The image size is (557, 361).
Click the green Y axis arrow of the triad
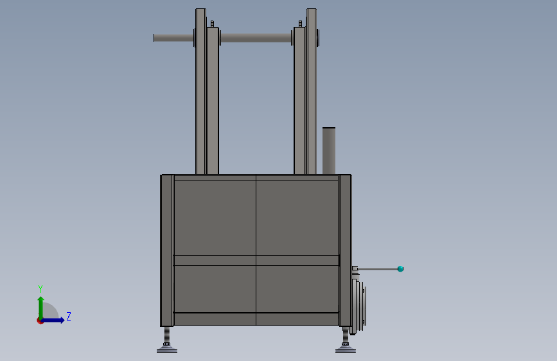[x=41, y=307]
